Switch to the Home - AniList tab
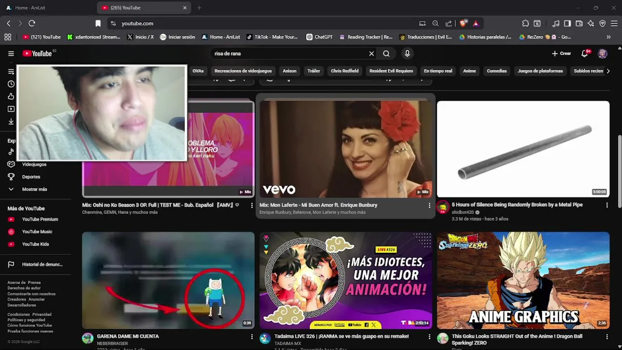The image size is (622, 350). coord(30,8)
